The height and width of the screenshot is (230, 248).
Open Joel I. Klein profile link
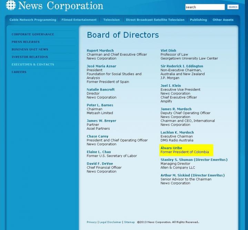pos(171,86)
